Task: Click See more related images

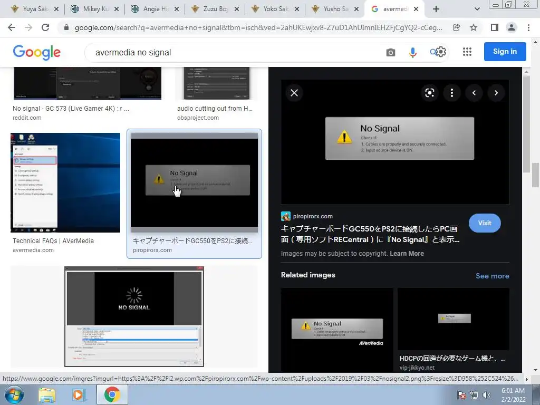Action: tap(492, 276)
